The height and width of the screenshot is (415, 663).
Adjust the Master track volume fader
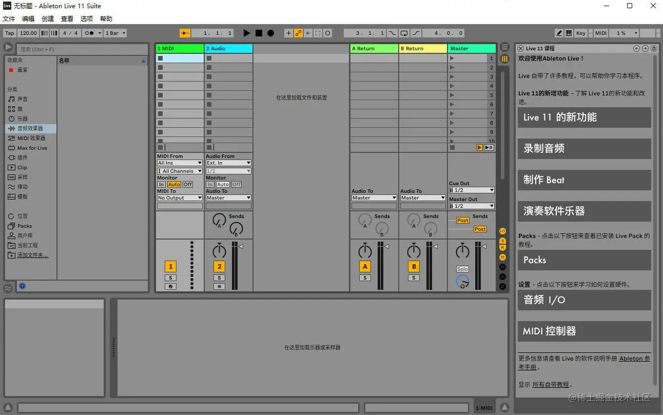[x=484, y=246]
